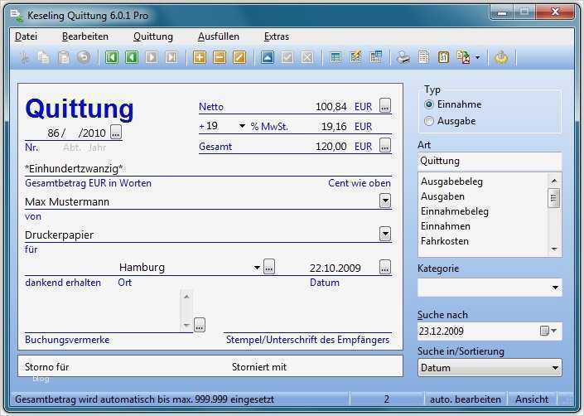Image resolution: width=584 pixels, height=416 pixels.
Task: Open the arrow next to export icon
Action: click(478, 58)
